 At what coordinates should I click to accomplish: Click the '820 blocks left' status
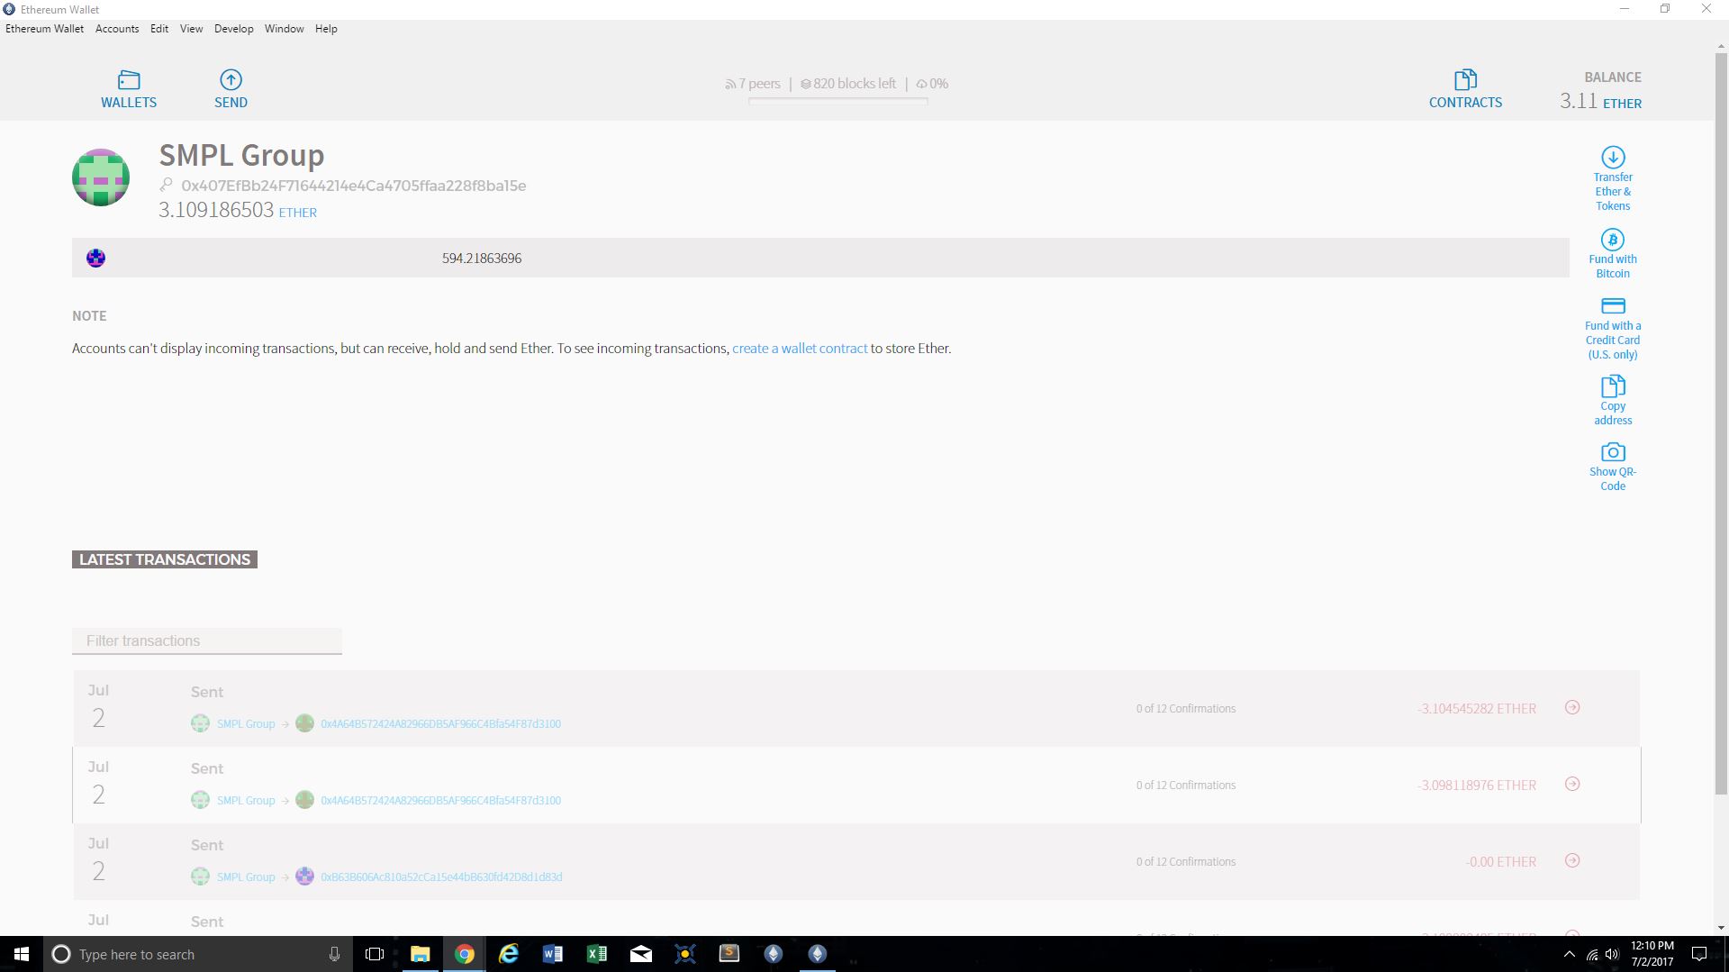coord(848,84)
